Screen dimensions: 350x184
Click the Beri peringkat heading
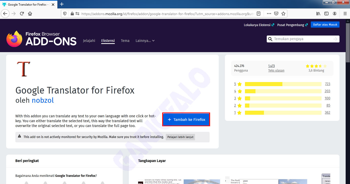[27, 161]
